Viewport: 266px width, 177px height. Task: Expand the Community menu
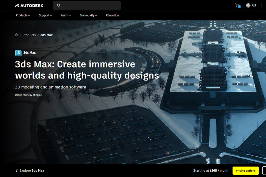[x=88, y=15]
